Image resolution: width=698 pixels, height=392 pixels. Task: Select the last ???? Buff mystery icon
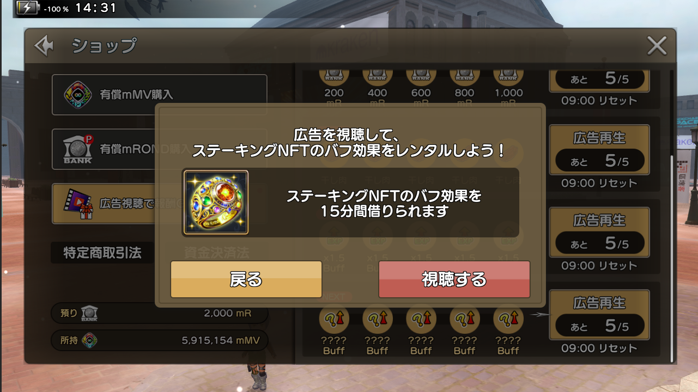[x=508, y=319]
